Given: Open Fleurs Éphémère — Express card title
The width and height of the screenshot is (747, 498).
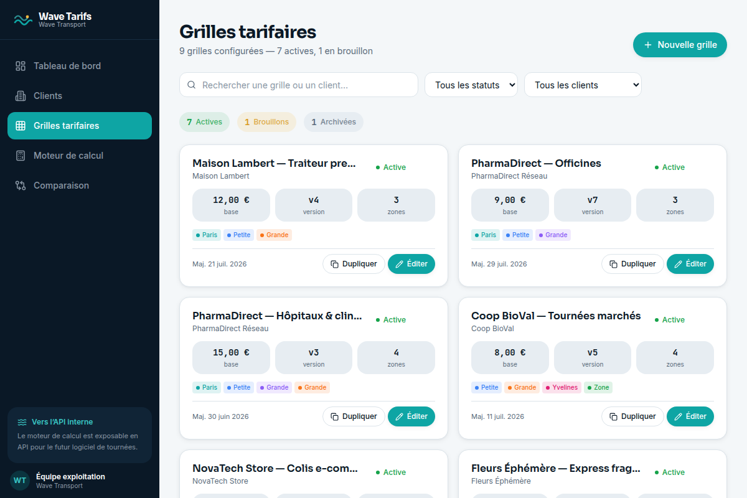Looking at the screenshot, I should pos(556,468).
